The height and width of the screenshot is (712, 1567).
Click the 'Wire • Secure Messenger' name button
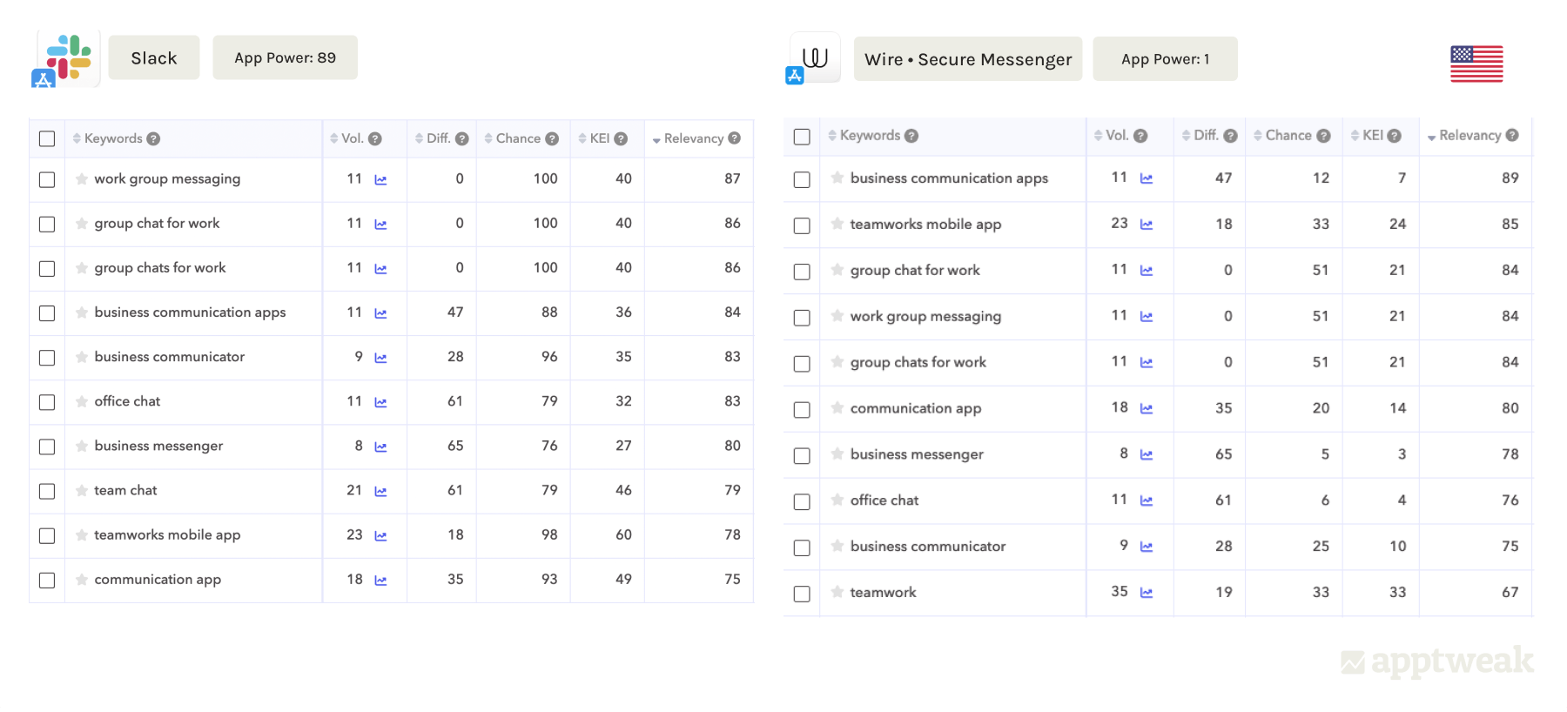[967, 59]
